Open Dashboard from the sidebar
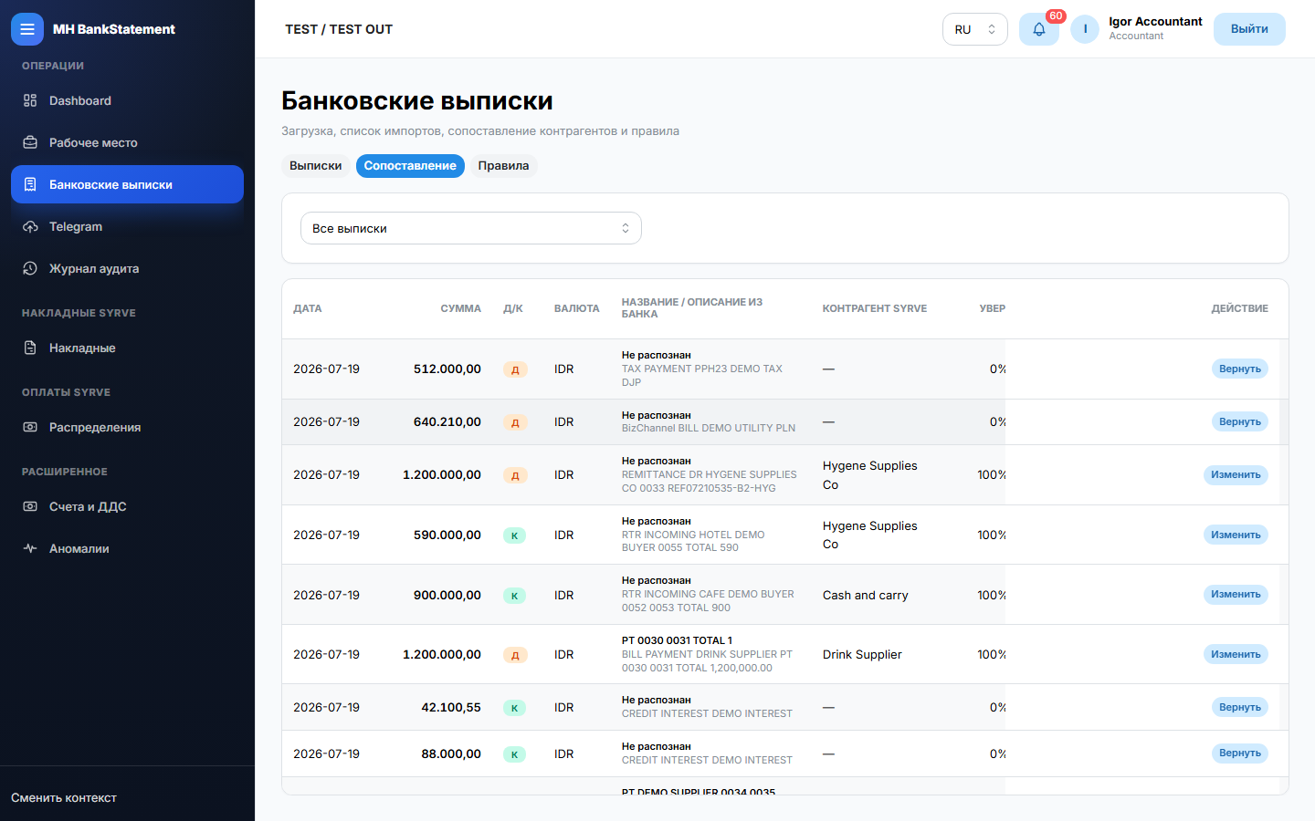 coord(127,100)
